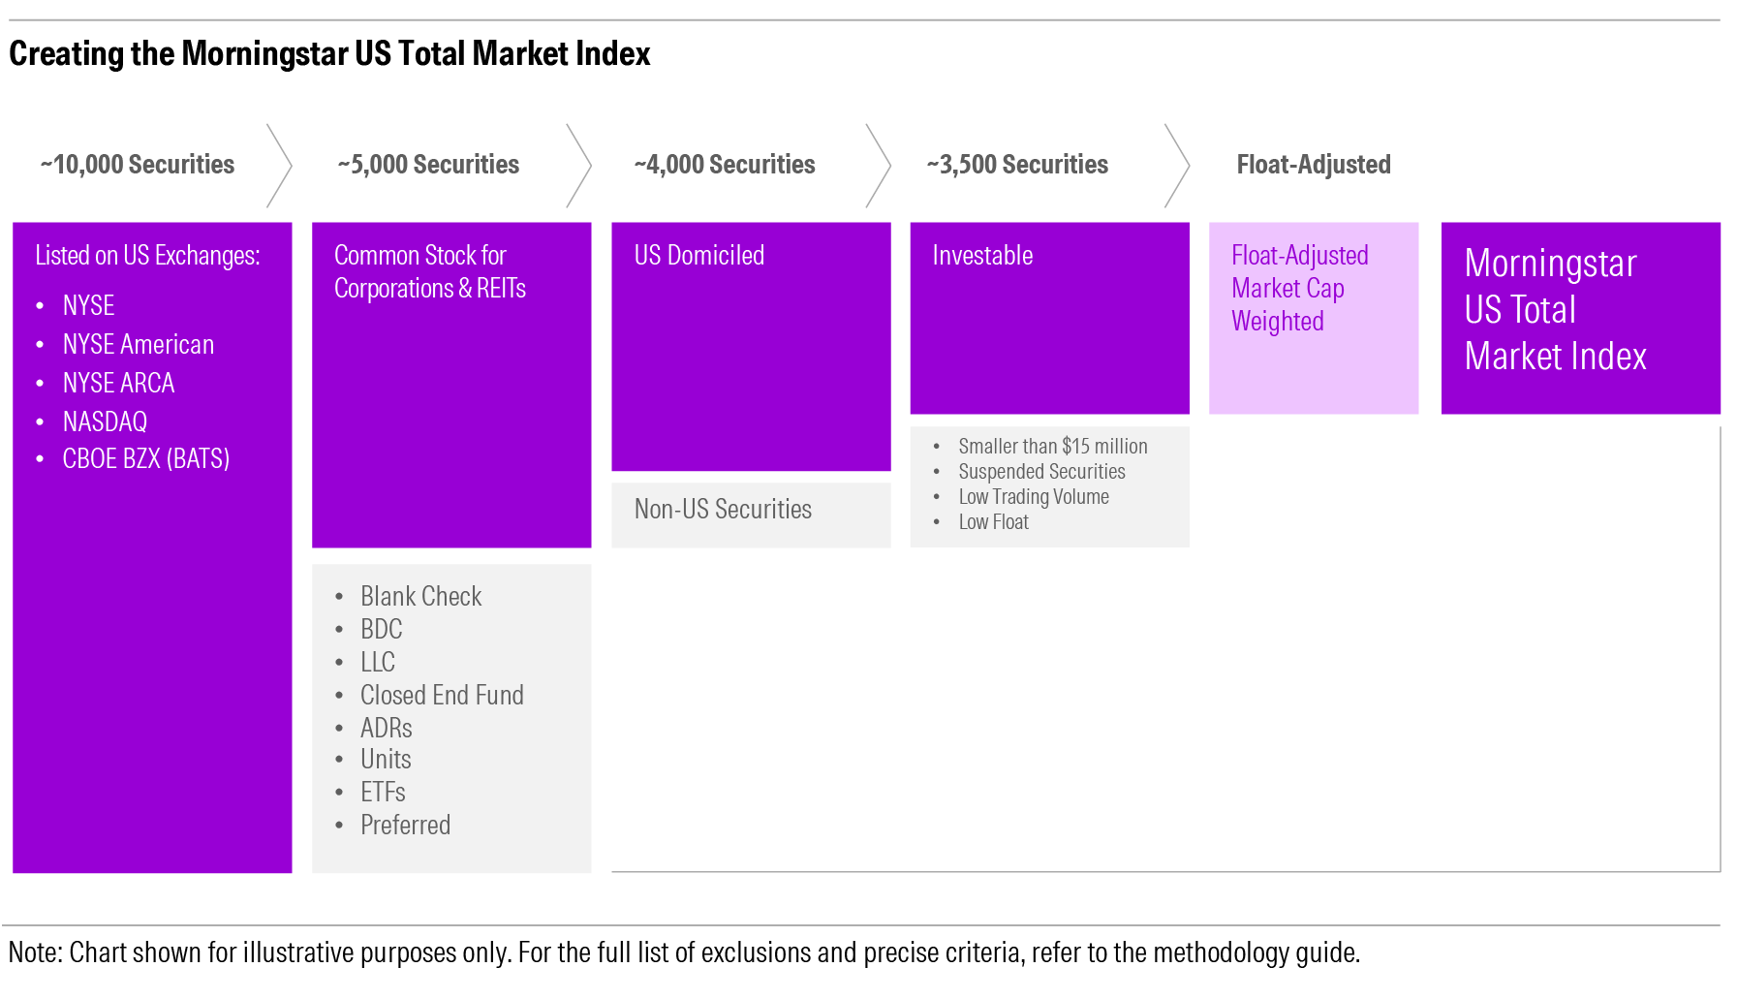
Task: Click the CBOE BZX (BATS) entry
Action: pyautogui.click(x=146, y=458)
